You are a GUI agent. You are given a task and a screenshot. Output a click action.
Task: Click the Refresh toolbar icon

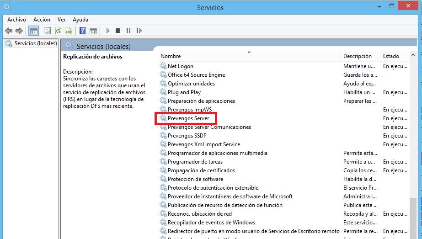[x=58, y=31]
